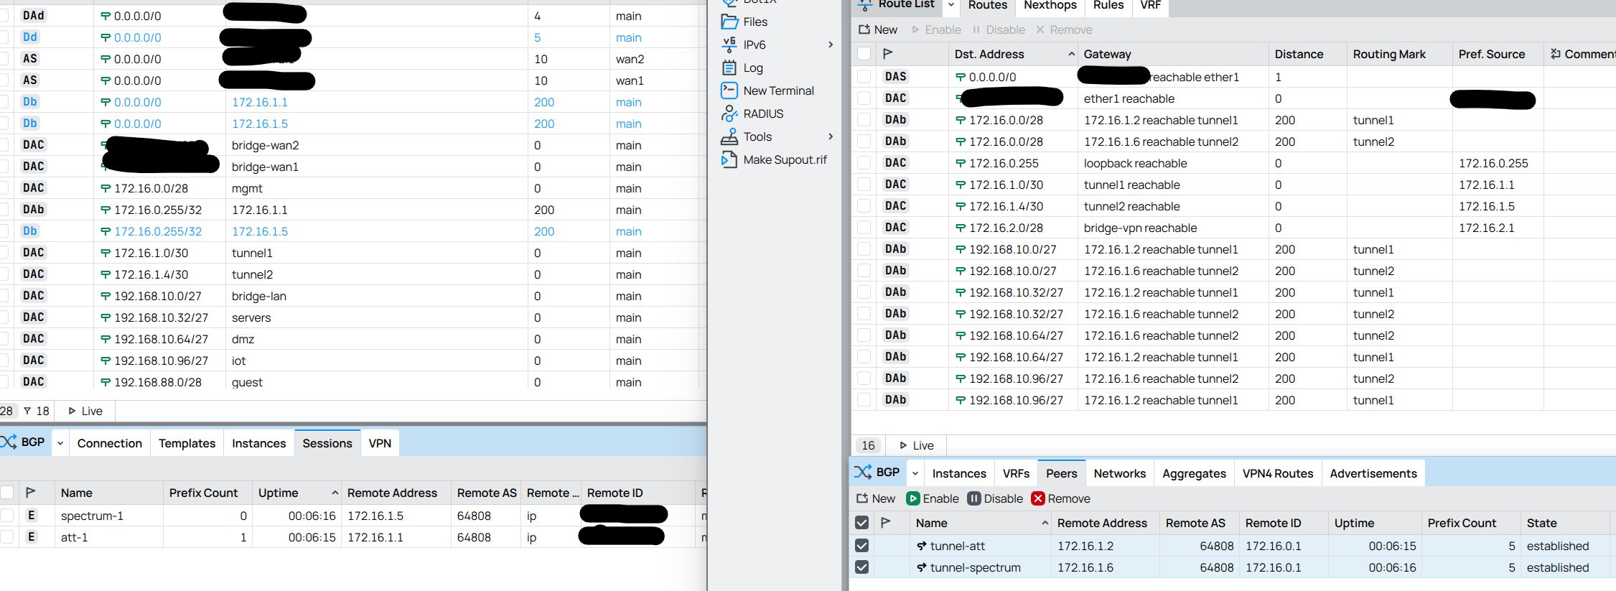Expand the IPv6 submenu chevron
Screen dimensions: 1616x591
pos(831,45)
